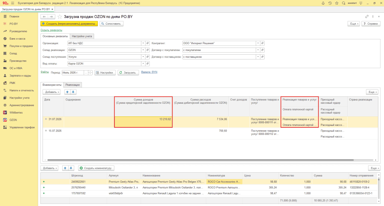
Task: Select cell with amount 13 210,62
Action: (x=143, y=122)
